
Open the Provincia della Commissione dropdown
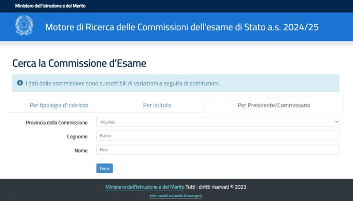pyautogui.click(x=217, y=122)
